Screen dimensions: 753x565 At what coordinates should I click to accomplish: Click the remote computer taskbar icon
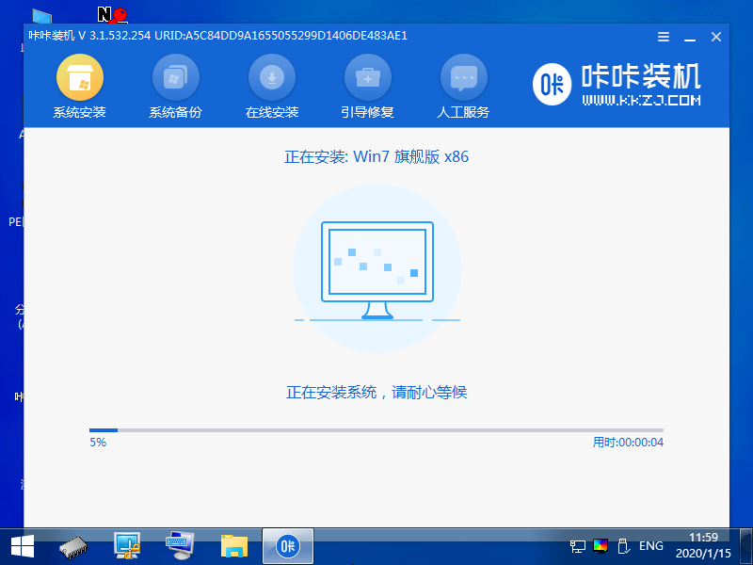(x=125, y=546)
